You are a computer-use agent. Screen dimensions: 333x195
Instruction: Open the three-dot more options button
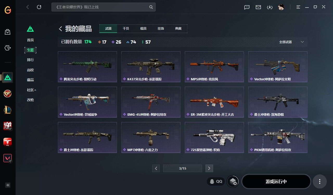click(320, 181)
